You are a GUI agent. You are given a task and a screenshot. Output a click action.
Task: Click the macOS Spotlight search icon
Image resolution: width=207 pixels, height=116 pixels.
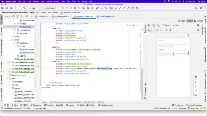[x=187, y=1]
